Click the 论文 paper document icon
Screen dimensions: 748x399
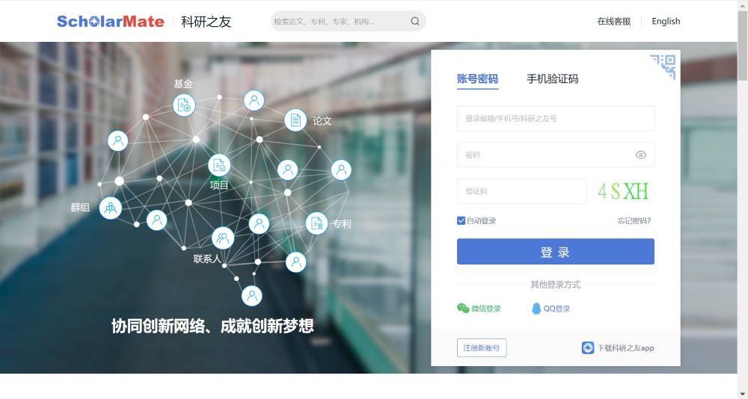pyautogui.click(x=295, y=120)
